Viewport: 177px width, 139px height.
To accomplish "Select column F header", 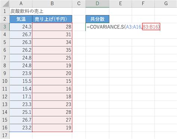I will pos(143,4).
